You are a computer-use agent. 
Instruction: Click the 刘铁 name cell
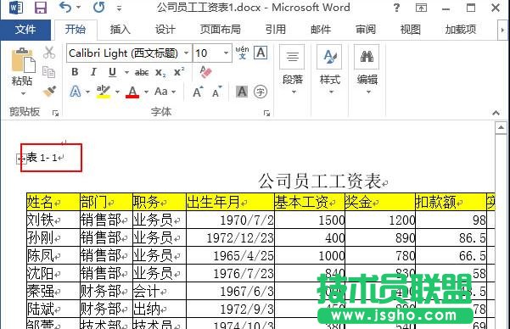[x=53, y=220]
